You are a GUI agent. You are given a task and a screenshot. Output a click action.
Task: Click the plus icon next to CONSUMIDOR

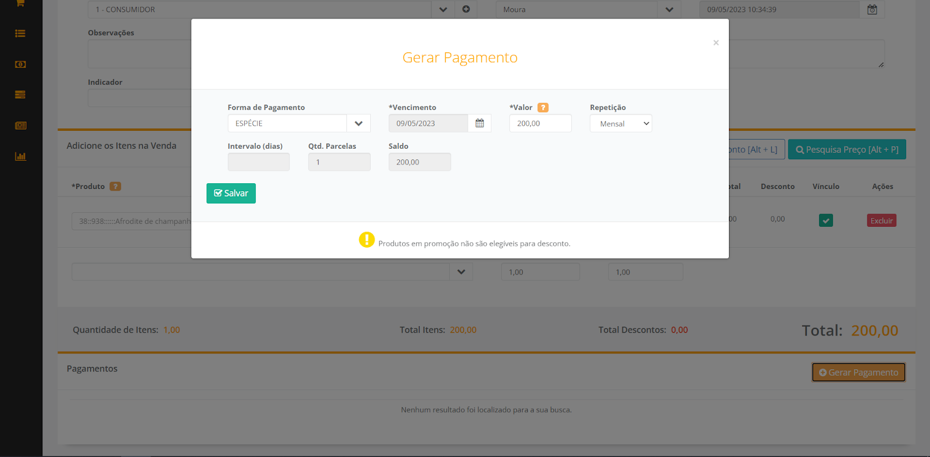pyautogui.click(x=466, y=9)
